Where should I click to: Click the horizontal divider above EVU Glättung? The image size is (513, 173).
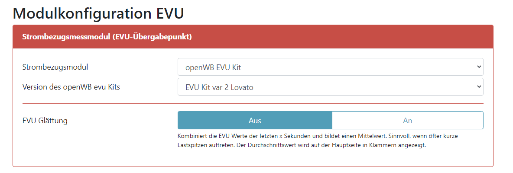(x=253, y=103)
